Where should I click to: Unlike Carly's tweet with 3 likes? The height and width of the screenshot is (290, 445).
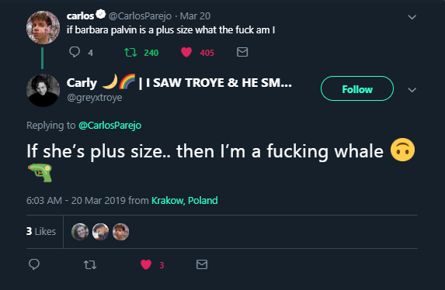click(x=146, y=264)
